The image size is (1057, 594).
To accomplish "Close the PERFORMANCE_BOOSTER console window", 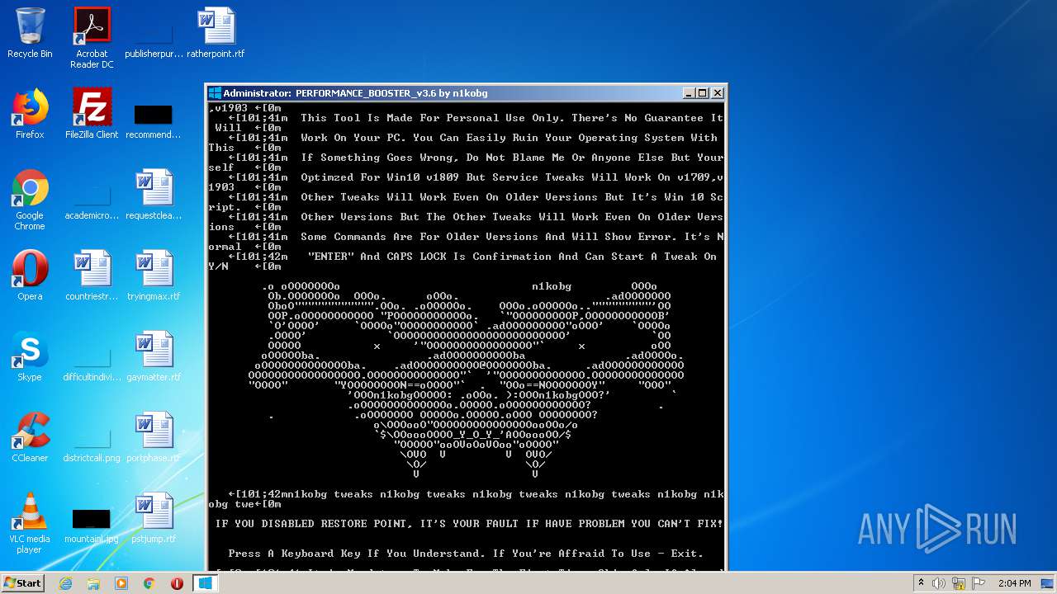I will [x=718, y=93].
